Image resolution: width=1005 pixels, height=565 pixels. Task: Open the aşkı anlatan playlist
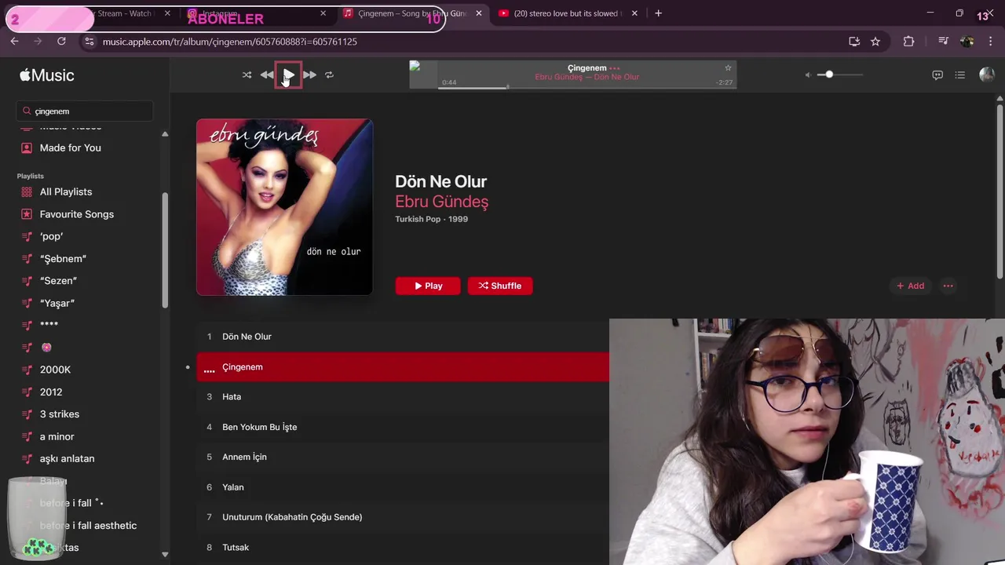[x=67, y=458]
